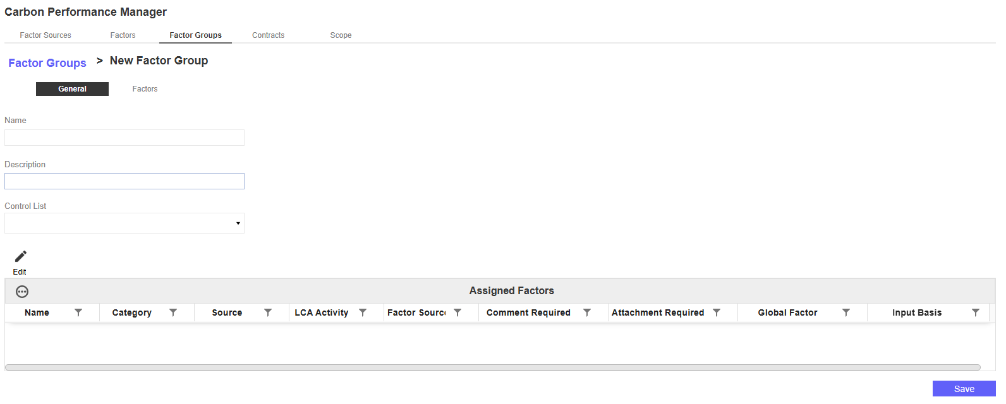
Task: Filter the Input Basis column
Action: click(x=976, y=312)
